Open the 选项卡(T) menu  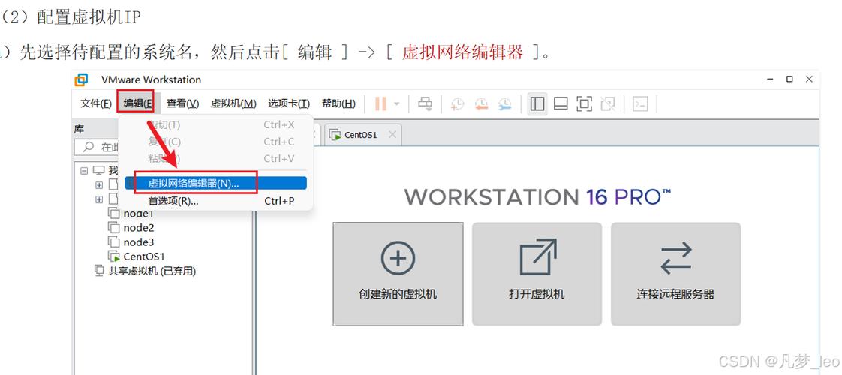coord(289,103)
